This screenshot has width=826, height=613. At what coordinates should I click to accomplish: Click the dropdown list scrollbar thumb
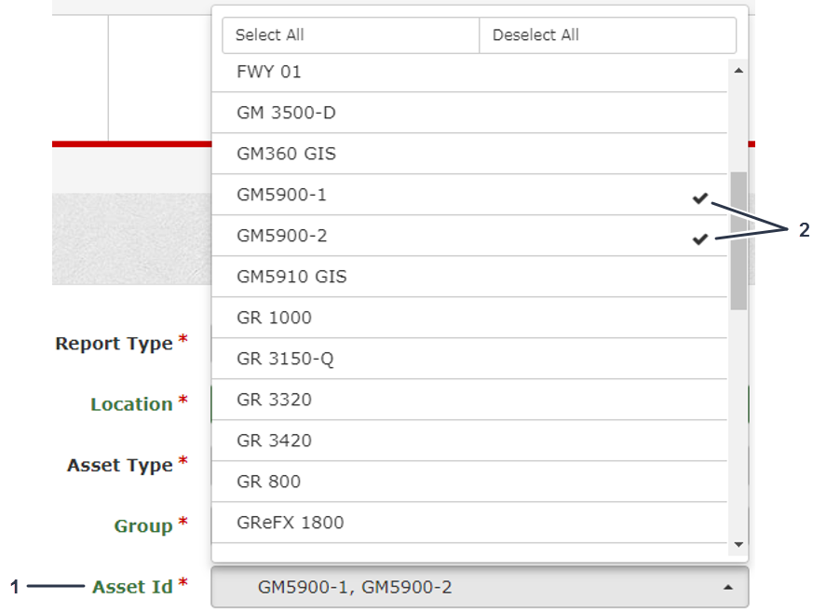[x=738, y=240]
